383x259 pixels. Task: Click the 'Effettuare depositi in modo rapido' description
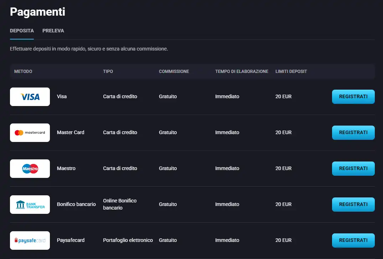(89, 49)
